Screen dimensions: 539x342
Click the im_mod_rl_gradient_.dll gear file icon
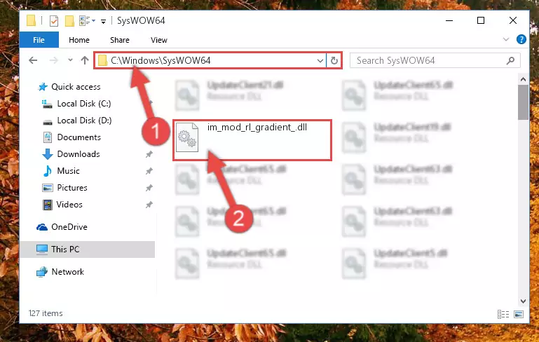point(187,137)
